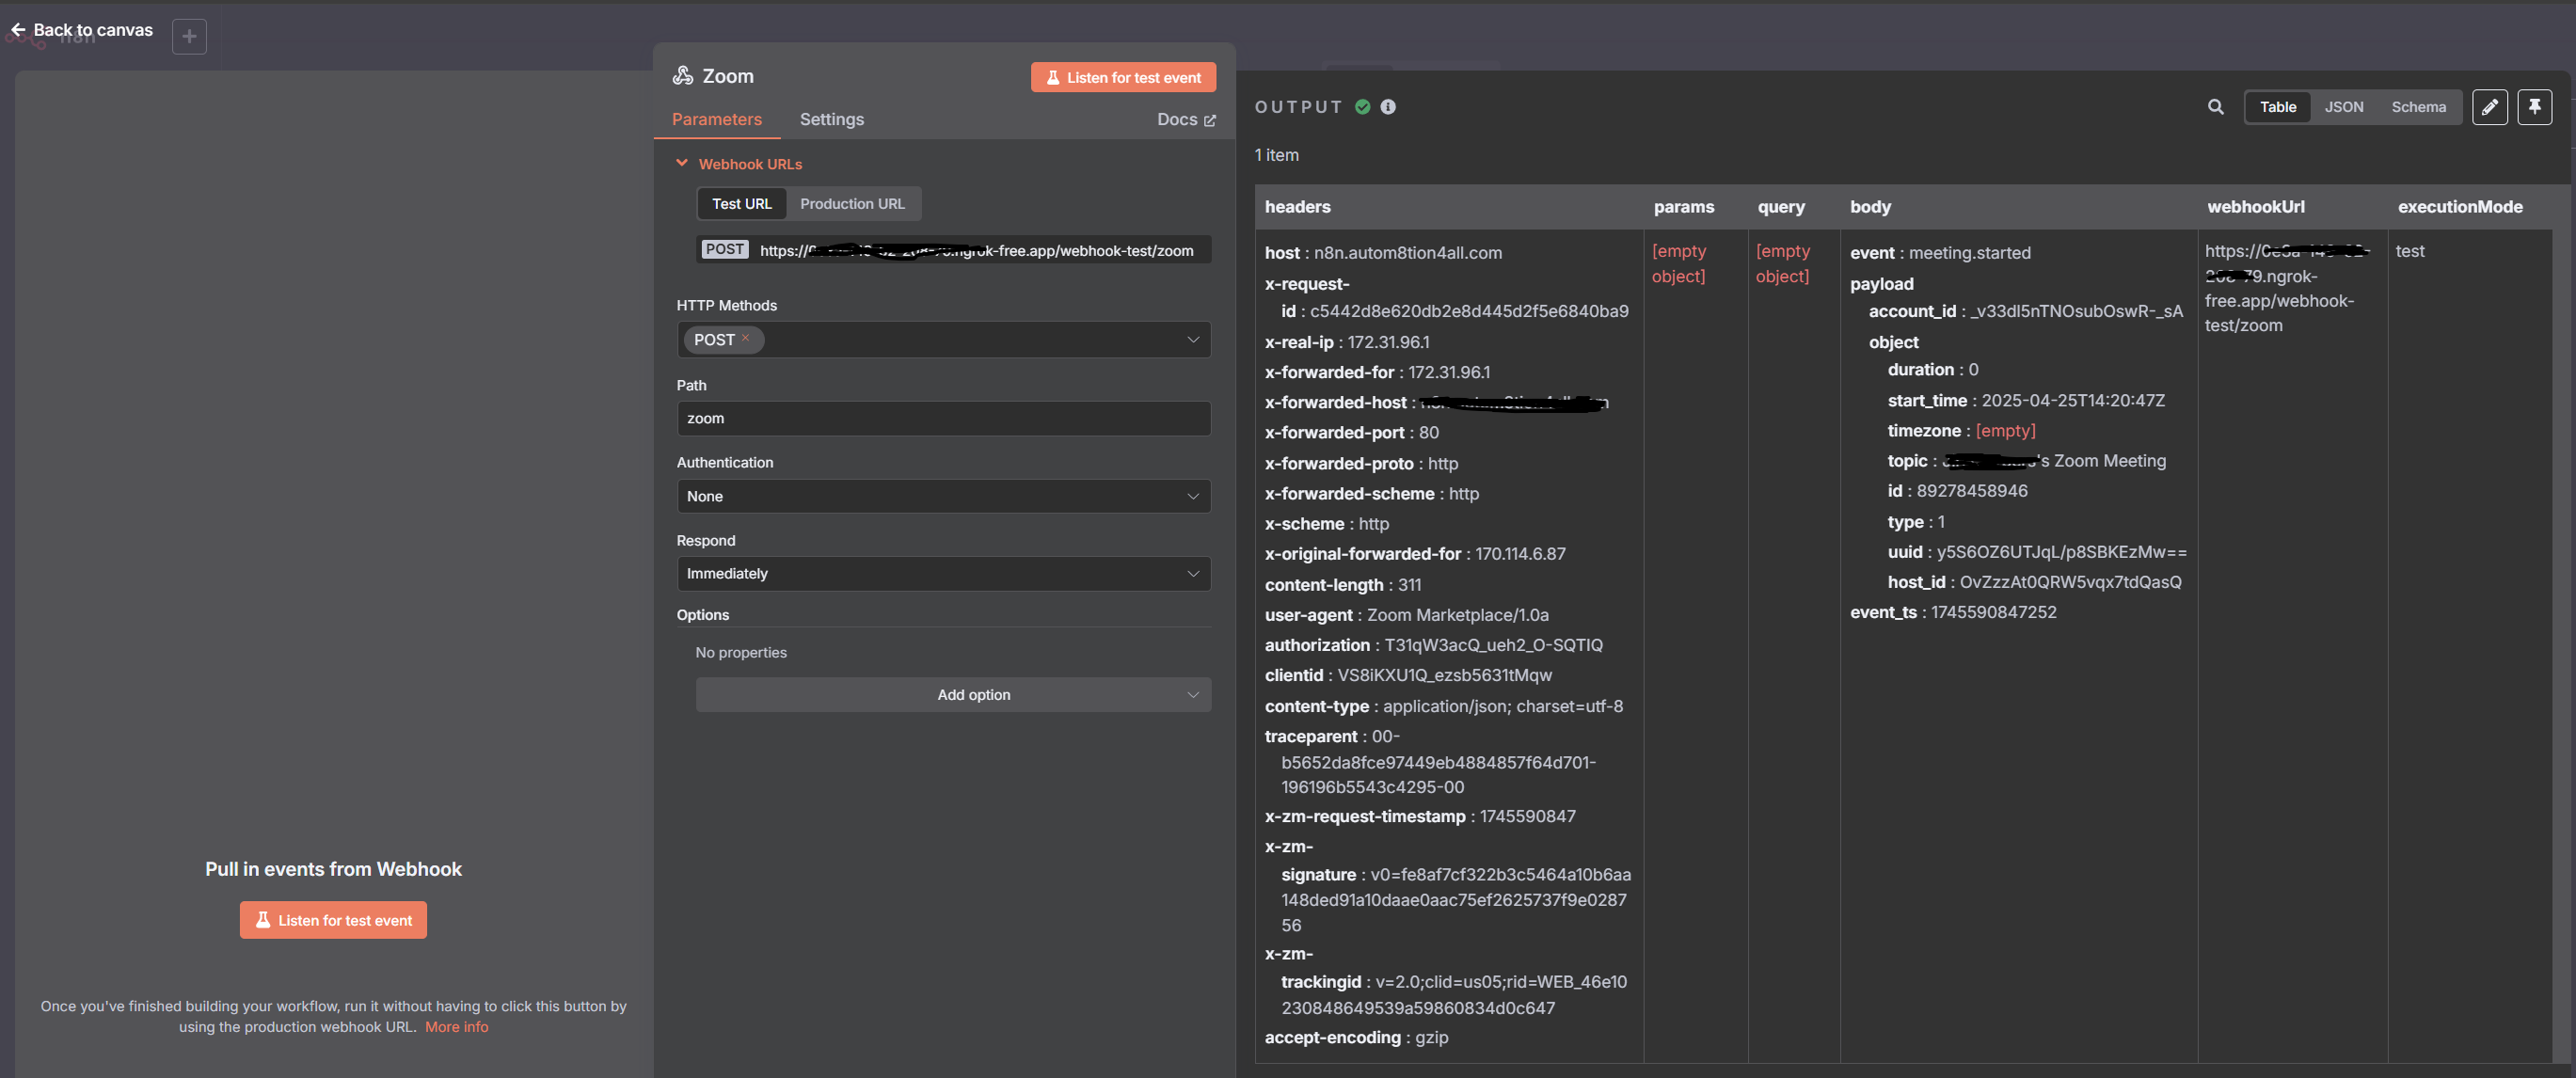Open the Add option dropdown
This screenshot has width=2576, height=1078.
(953, 694)
